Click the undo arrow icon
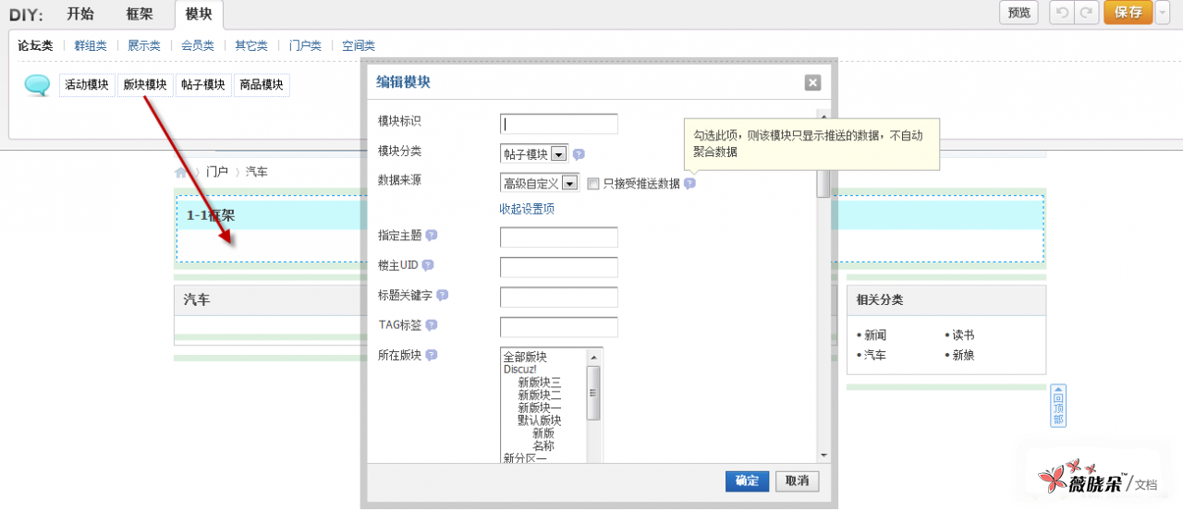The width and height of the screenshot is (1183, 511). pyautogui.click(x=1062, y=12)
